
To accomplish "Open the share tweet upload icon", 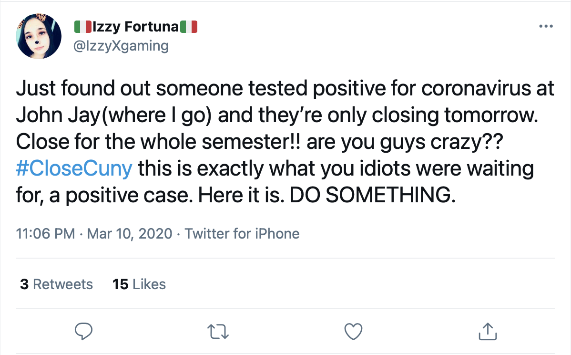I will [x=487, y=331].
